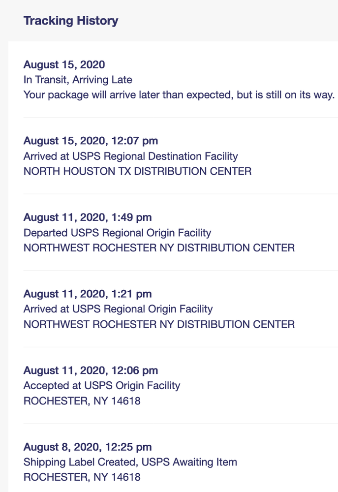
Task: Click ROCHESTER, NY 14618 under the Accepted entry
Action: (82, 401)
